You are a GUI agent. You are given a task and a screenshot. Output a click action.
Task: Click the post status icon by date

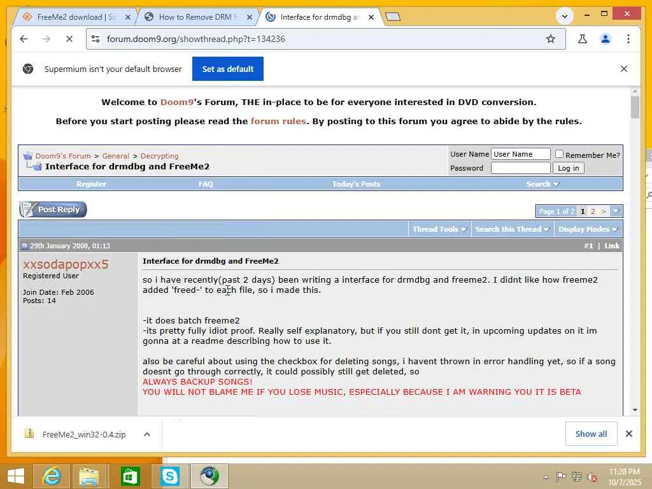(x=25, y=246)
